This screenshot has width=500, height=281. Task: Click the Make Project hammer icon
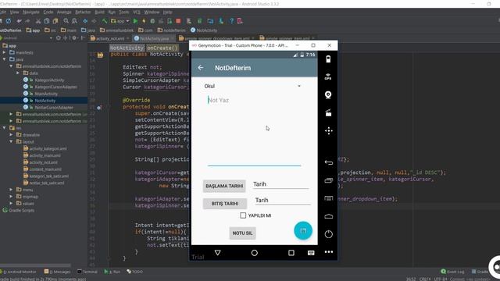point(104,21)
